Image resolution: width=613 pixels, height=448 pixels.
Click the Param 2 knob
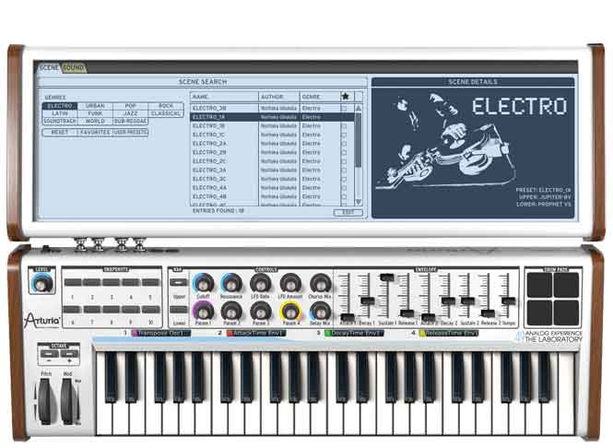pyautogui.click(x=231, y=312)
